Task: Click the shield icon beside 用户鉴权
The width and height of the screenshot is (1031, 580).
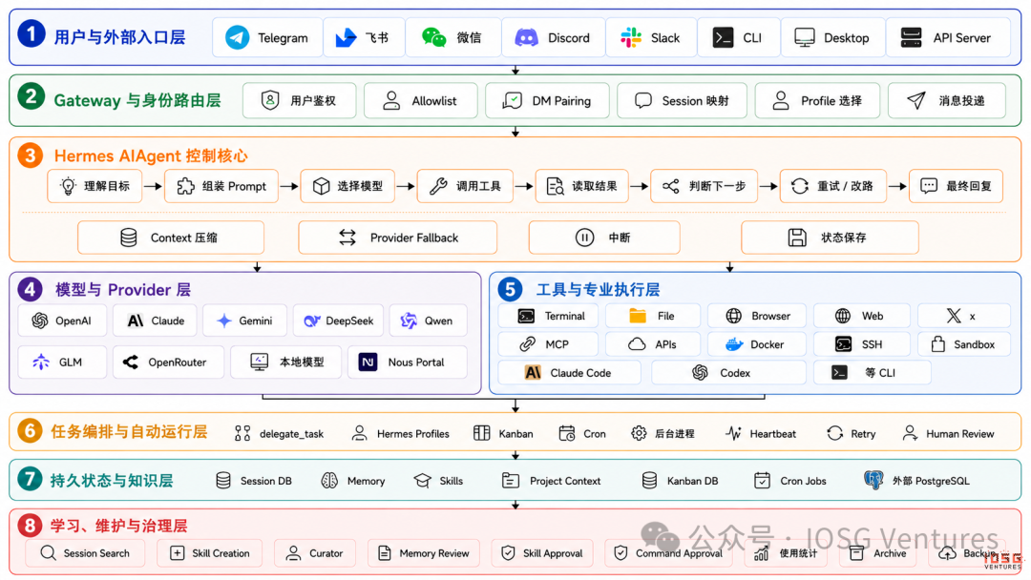Action: pos(270,100)
